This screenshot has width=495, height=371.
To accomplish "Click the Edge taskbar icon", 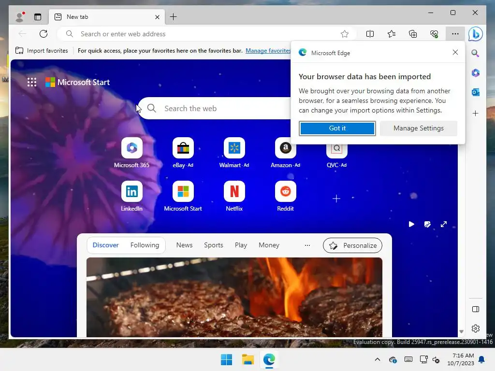I will [269, 359].
